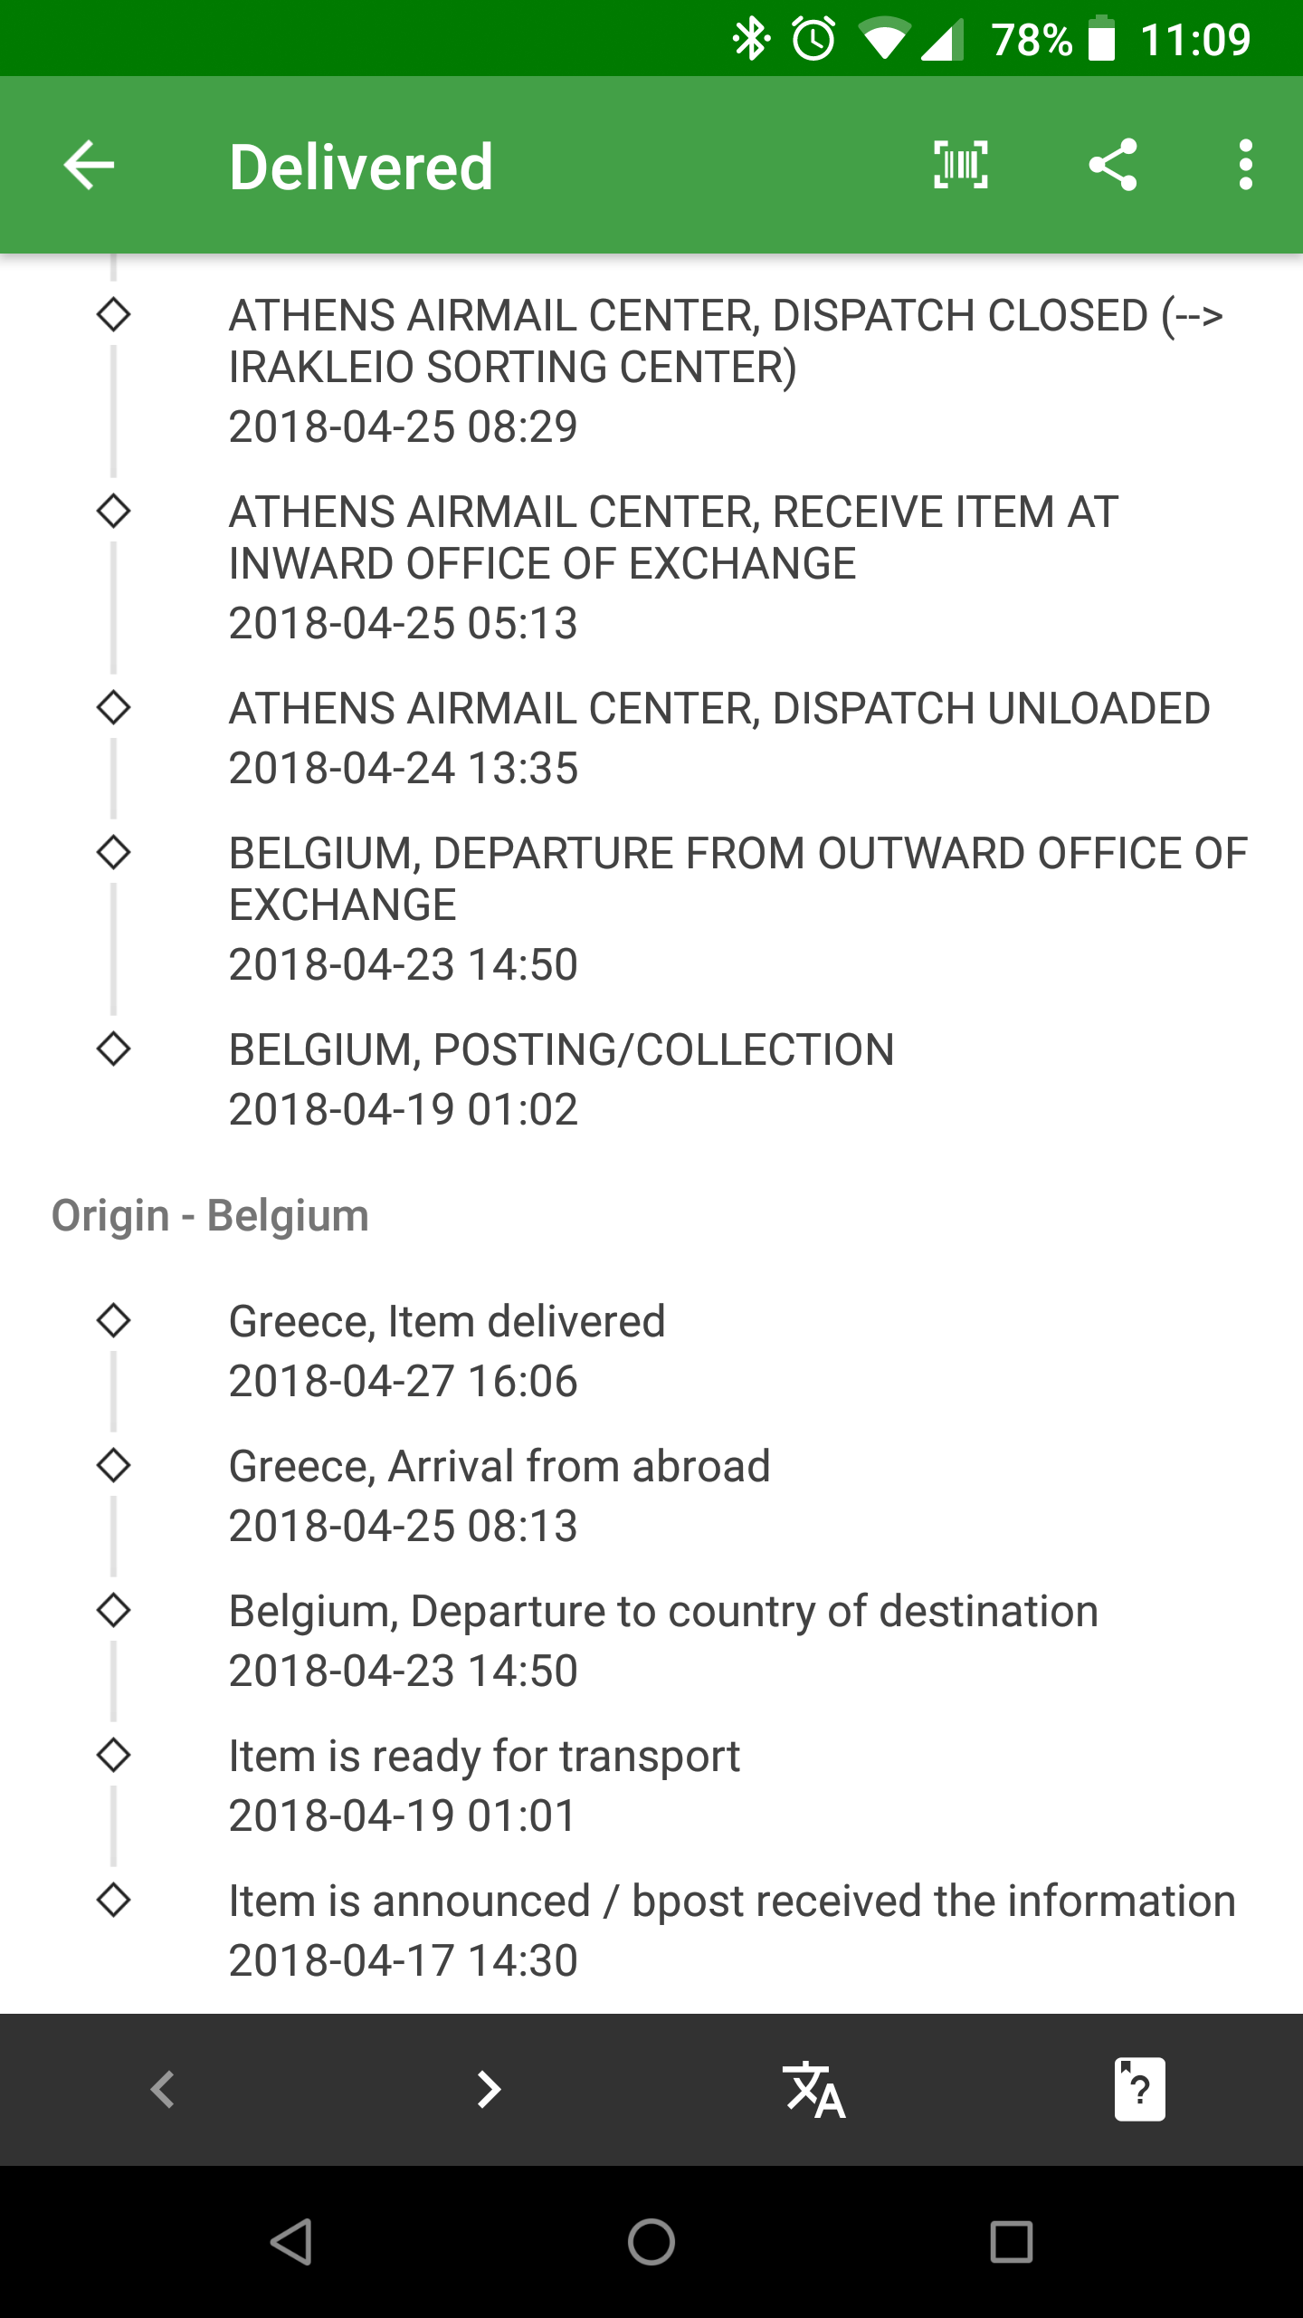Open recent apps square button
Image resolution: width=1303 pixels, height=2318 pixels.
[x=1011, y=2242]
